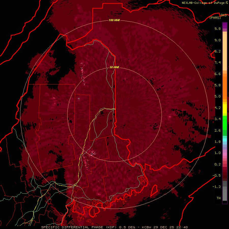Click the 2.6 scale label
This screenshot has height=229, width=229.
coord(218,130)
